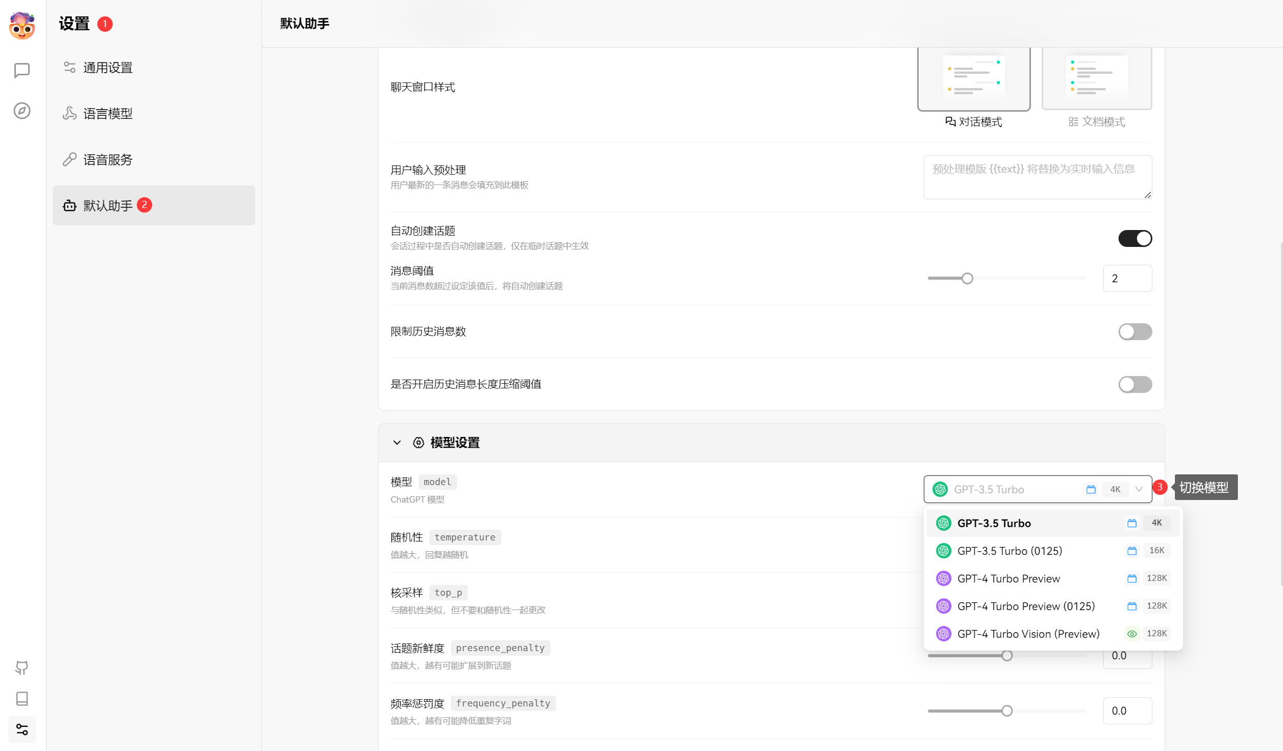
Task: Disable the 自动创建话题 toggle
Action: (1135, 238)
